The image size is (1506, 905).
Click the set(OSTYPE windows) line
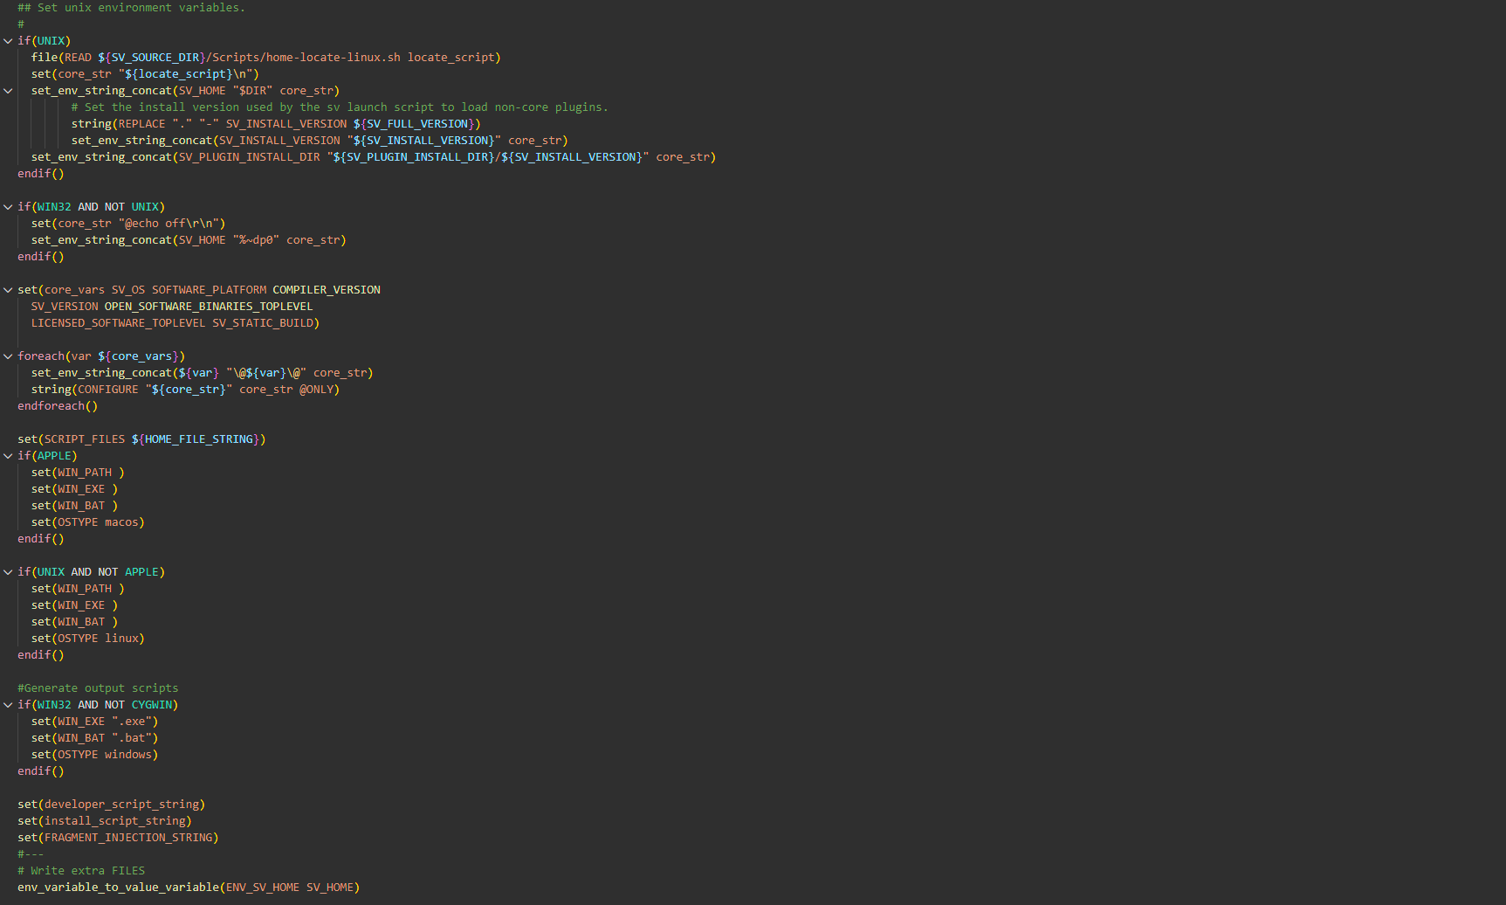coord(94,755)
